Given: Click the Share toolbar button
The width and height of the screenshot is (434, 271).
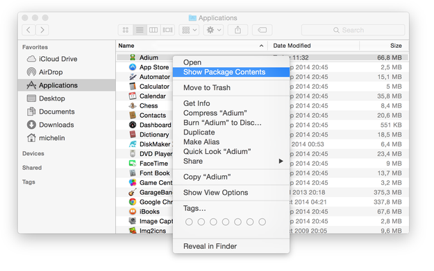Looking at the screenshot, I should pyautogui.click(x=237, y=30).
